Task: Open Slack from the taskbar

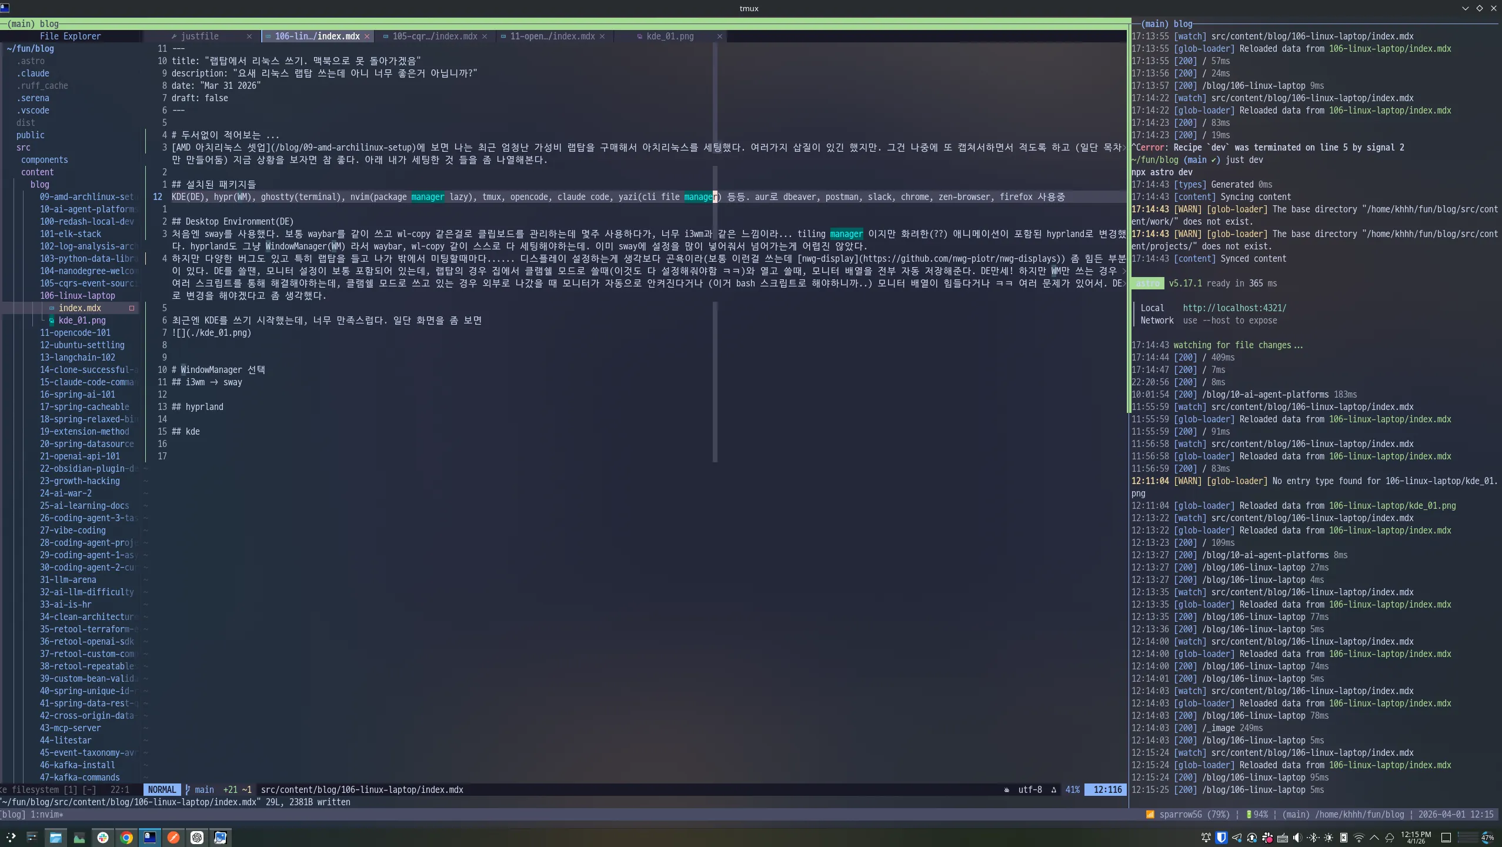Action: (103, 838)
